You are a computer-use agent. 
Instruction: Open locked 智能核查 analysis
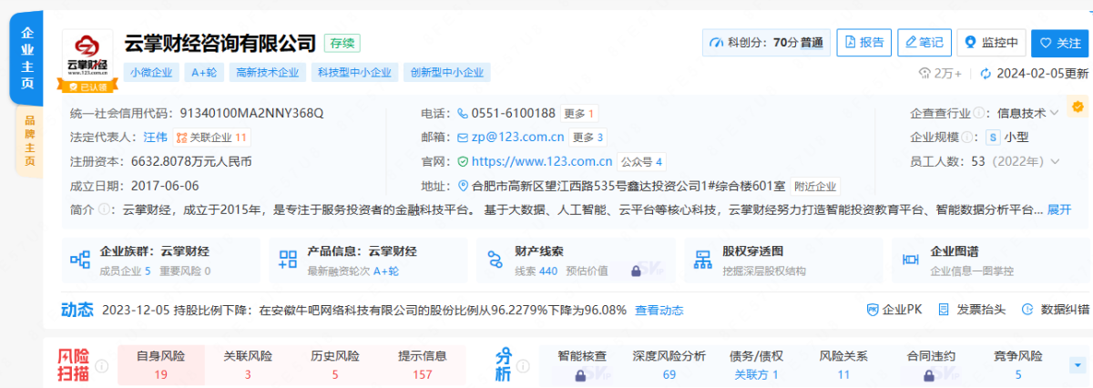pyautogui.click(x=581, y=364)
